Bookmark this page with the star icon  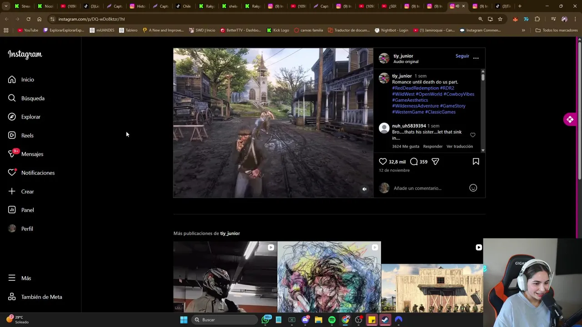500,19
